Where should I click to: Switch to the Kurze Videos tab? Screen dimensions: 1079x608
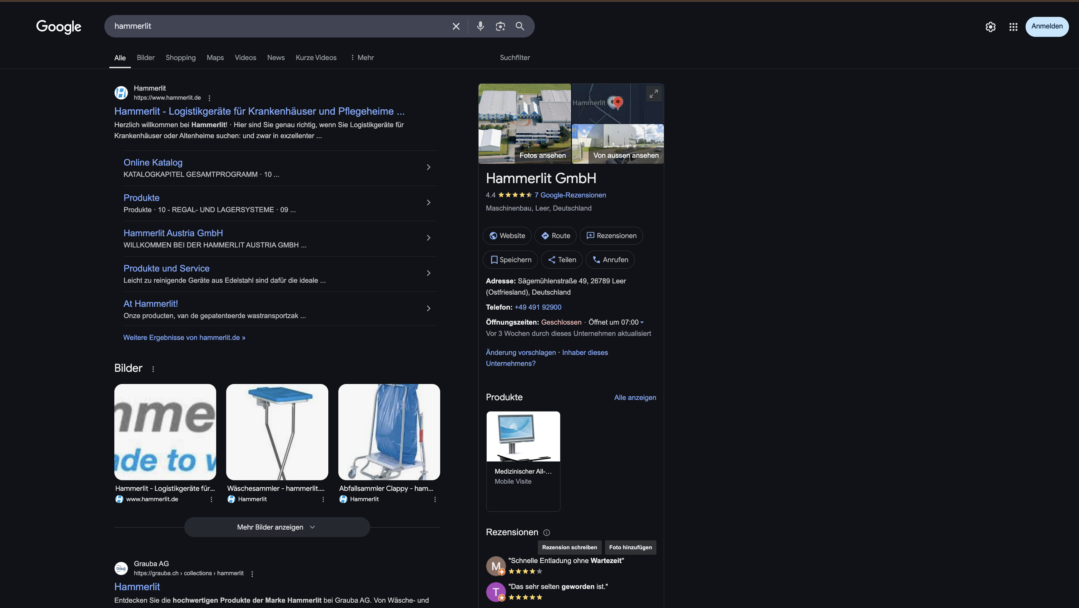[x=316, y=58]
